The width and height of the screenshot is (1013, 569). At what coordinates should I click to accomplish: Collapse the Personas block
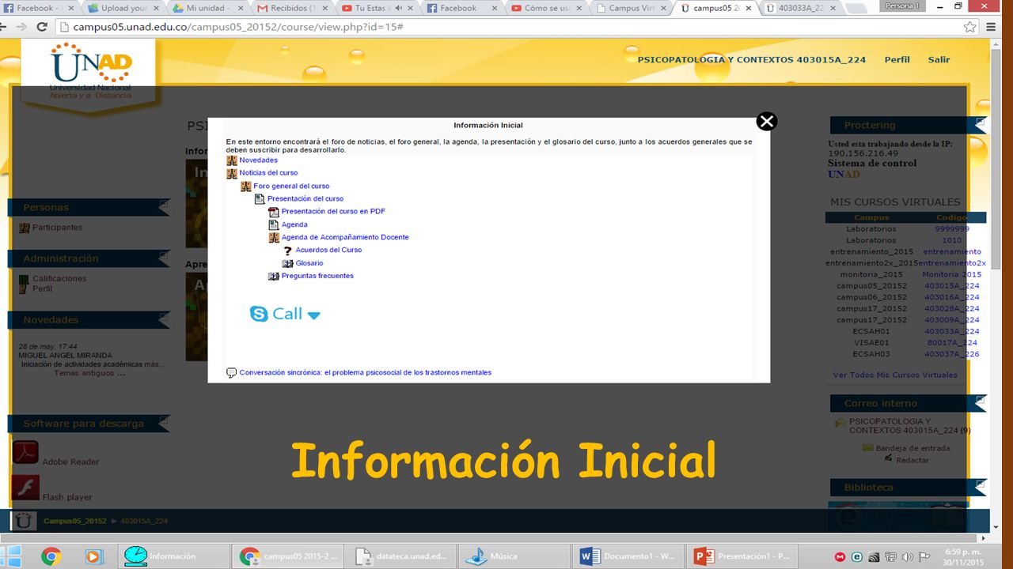pyautogui.click(x=164, y=205)
